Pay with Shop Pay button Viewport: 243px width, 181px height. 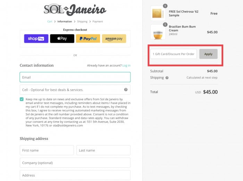point(36,39)
